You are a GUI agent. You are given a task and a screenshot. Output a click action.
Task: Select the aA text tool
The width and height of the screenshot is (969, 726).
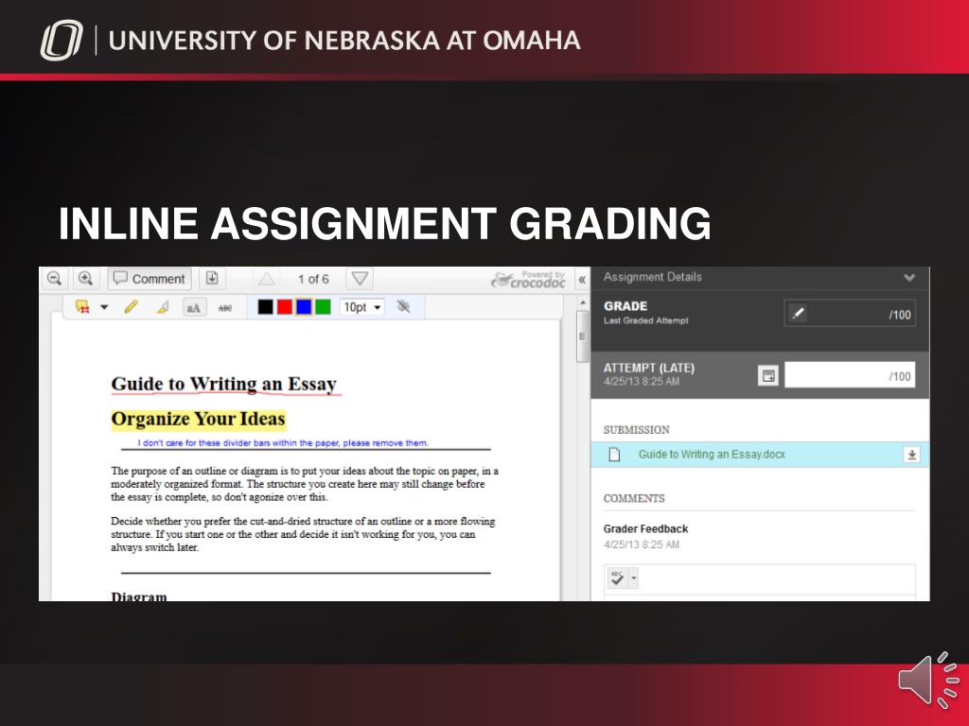(194, 307)
